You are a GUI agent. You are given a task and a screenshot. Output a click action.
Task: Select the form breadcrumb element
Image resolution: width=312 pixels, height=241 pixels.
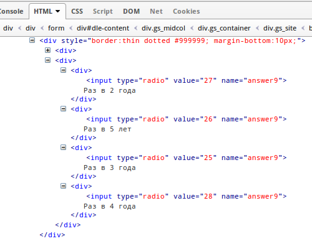pyautogui.click(x=56, y=28)
